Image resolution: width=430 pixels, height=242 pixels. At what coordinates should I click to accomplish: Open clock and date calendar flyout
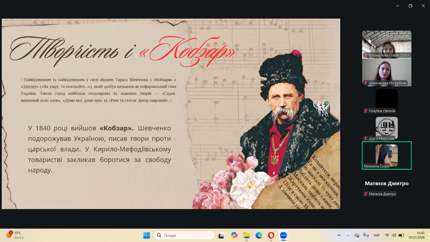point(416,235)
